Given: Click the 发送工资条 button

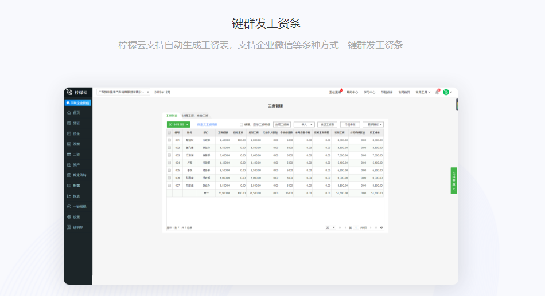Looking at the screenshot, I should [327, 125].
